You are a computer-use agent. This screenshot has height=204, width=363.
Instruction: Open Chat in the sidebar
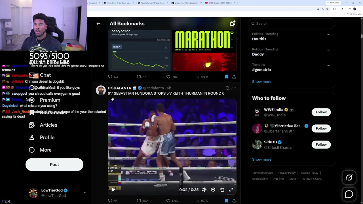(40, 75)
